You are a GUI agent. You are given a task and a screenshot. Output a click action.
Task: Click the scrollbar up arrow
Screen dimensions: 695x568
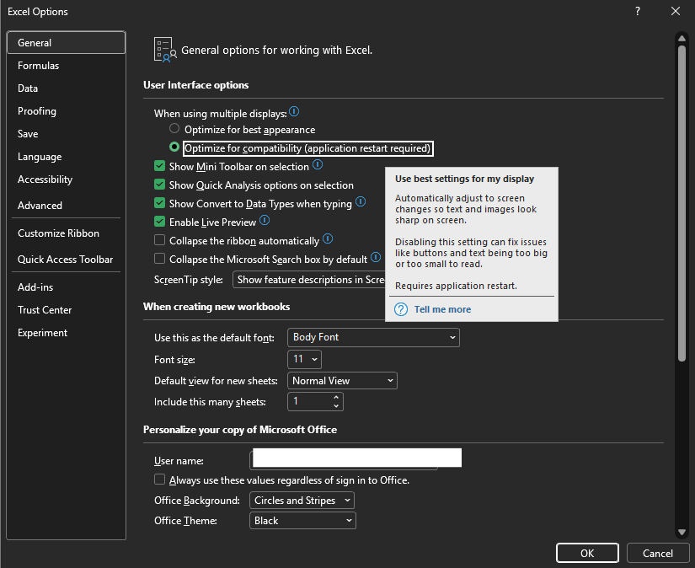tap(682, 38)
